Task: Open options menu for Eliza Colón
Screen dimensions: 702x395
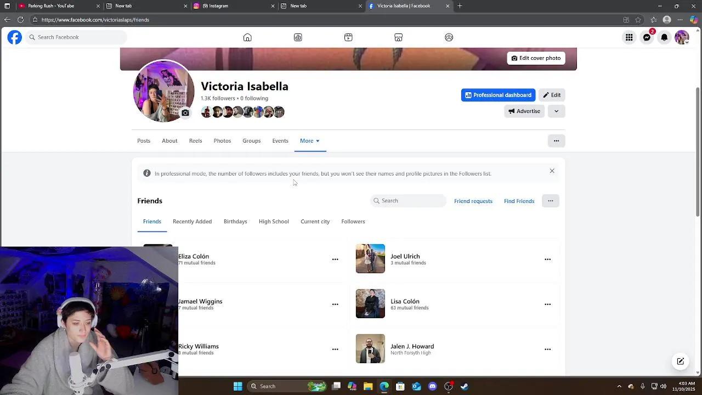Action: coord(335,259)
